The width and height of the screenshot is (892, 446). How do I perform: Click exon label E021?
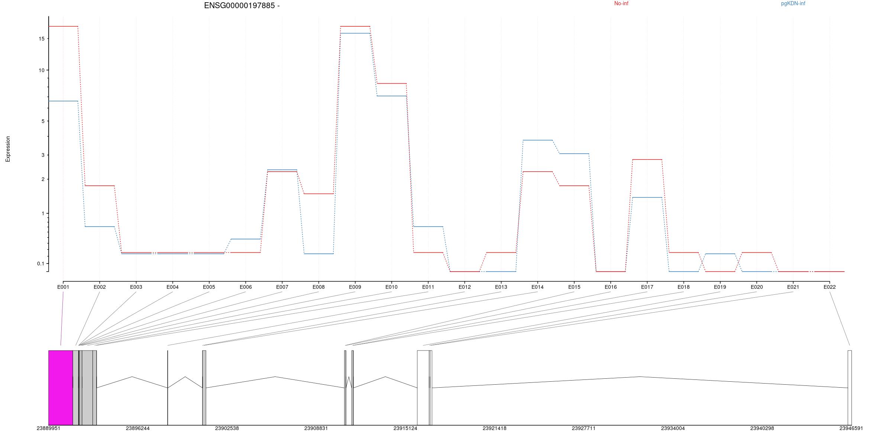(x=793, y=287)
